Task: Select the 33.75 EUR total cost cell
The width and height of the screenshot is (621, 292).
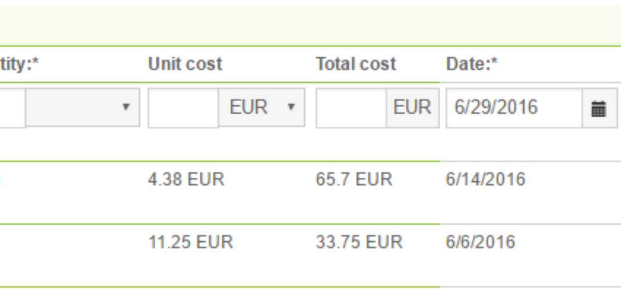Action: (x=359, y=242)
